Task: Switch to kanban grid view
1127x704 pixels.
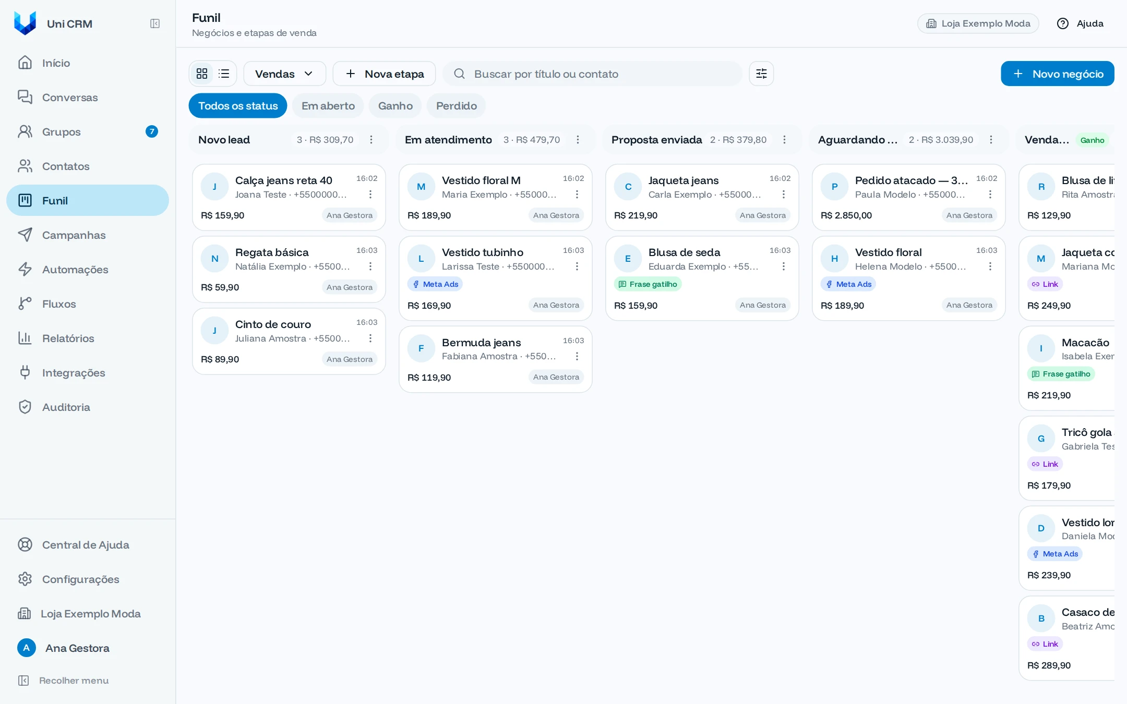Action: click(x=202, y=74)
